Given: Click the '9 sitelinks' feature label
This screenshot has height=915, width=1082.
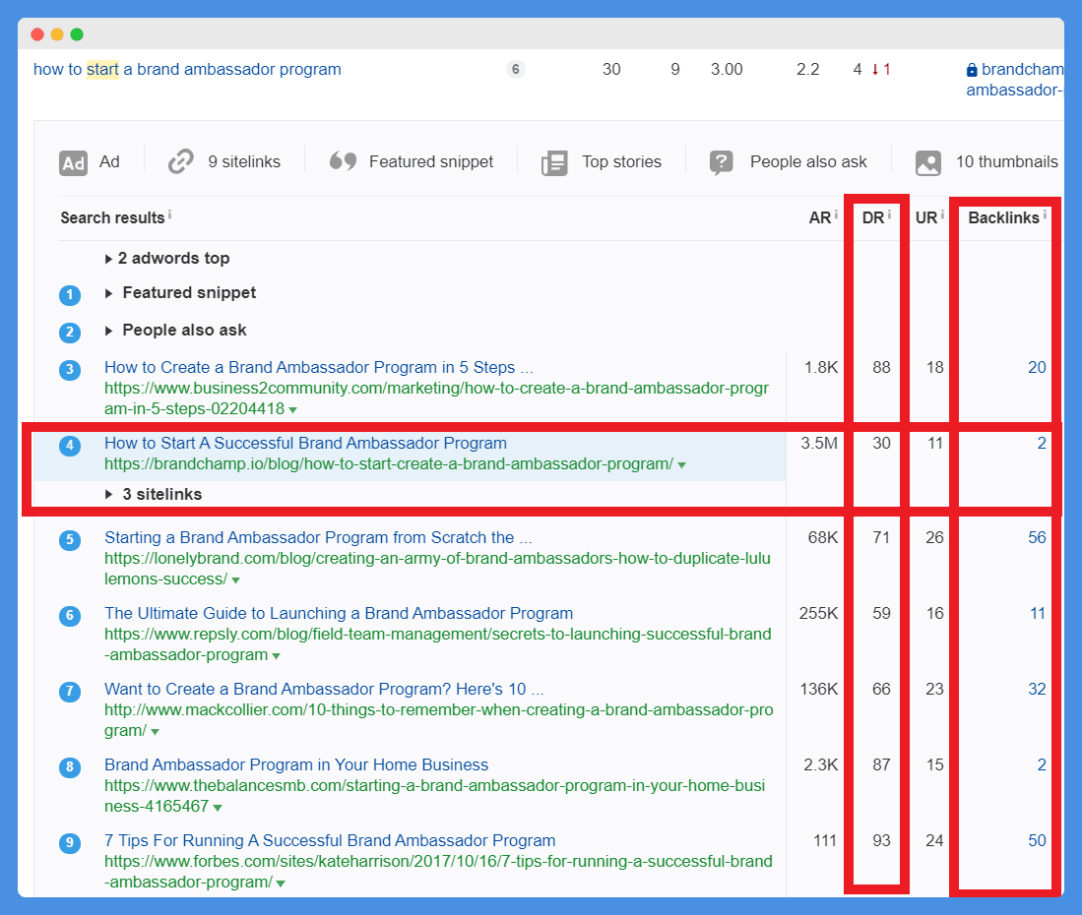Looking at the screenshot, I should coord(244,162).
